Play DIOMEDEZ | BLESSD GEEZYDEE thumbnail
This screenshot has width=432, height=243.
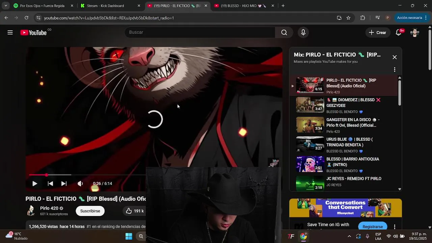(310, 105)
